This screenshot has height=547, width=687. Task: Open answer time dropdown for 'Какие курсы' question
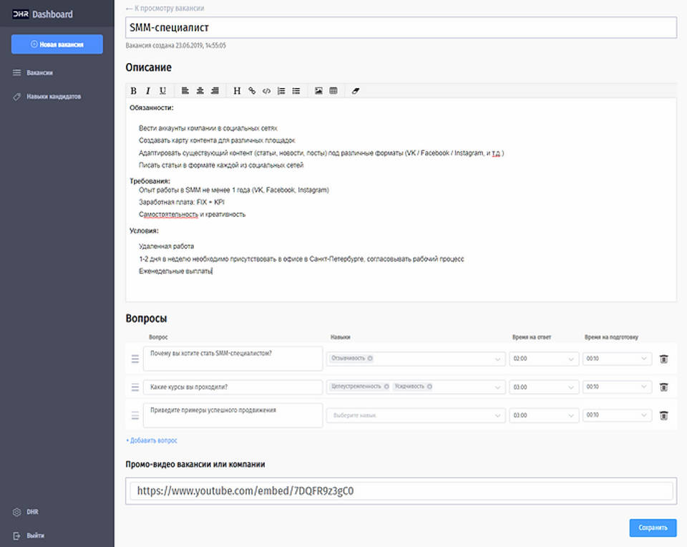point(544,387)
